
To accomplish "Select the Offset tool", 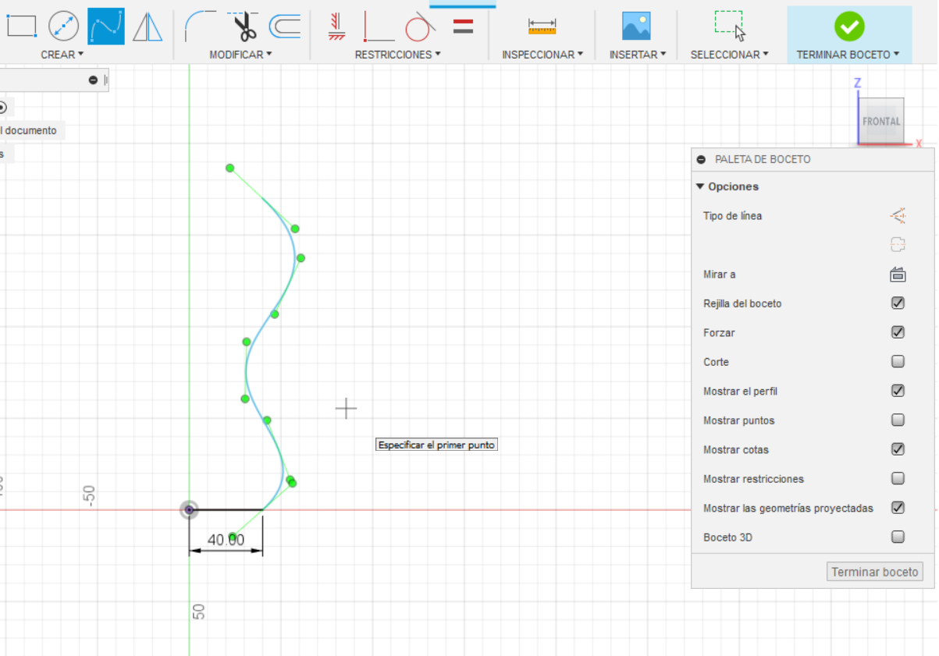I will tap(286, 27).
